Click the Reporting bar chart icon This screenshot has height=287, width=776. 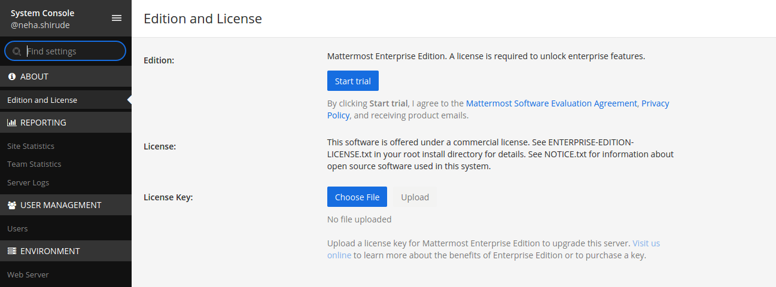coord(11,123)
